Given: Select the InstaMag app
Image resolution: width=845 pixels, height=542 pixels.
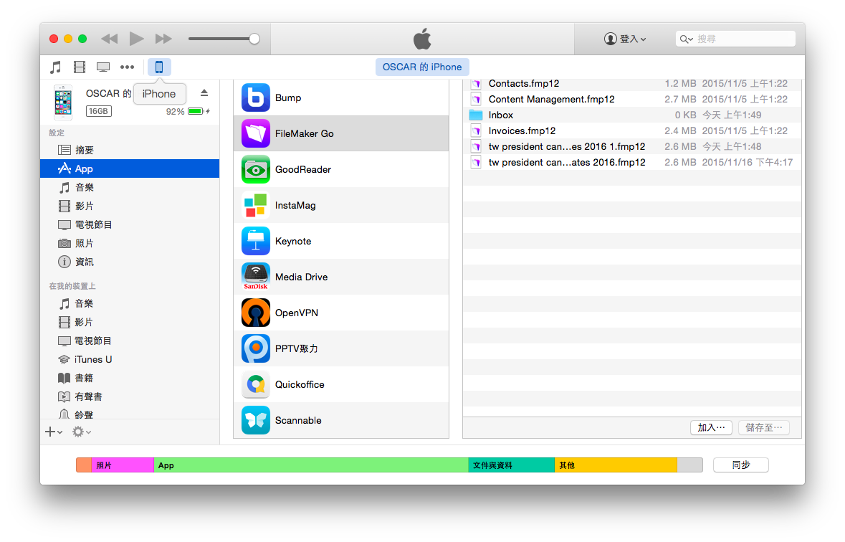Looking at the screenshot, I should pyautogui.click(x=341, y=205).
